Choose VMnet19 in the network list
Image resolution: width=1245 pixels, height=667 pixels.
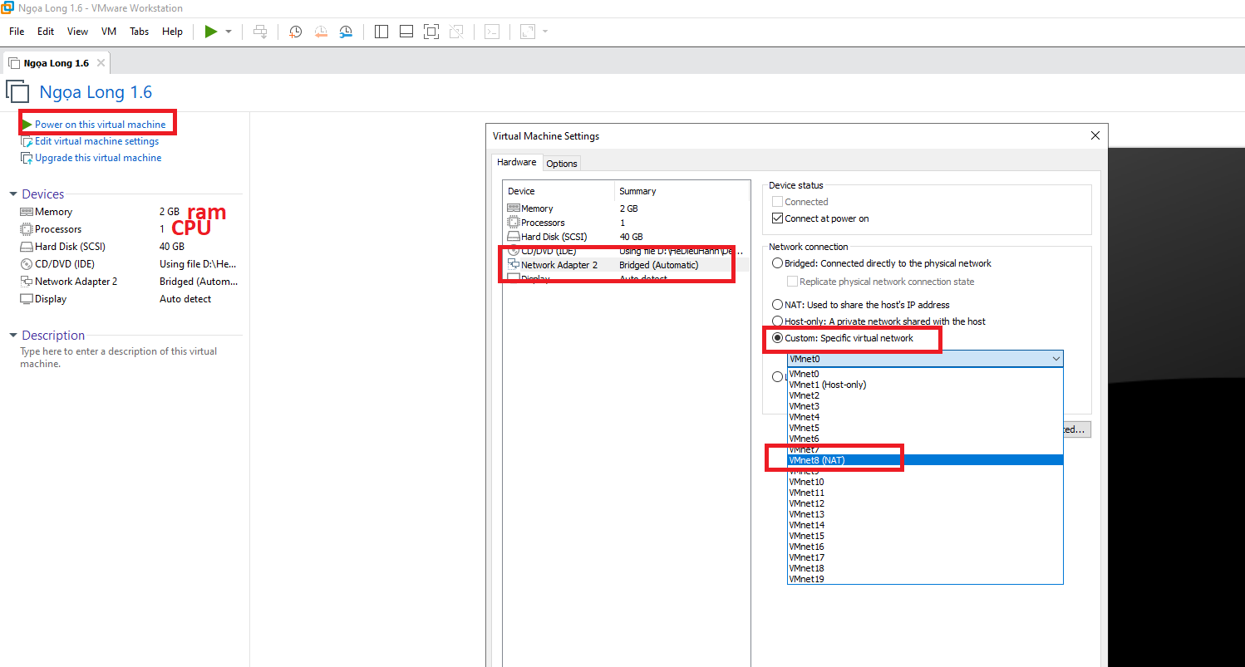click(x=925, y=579)
